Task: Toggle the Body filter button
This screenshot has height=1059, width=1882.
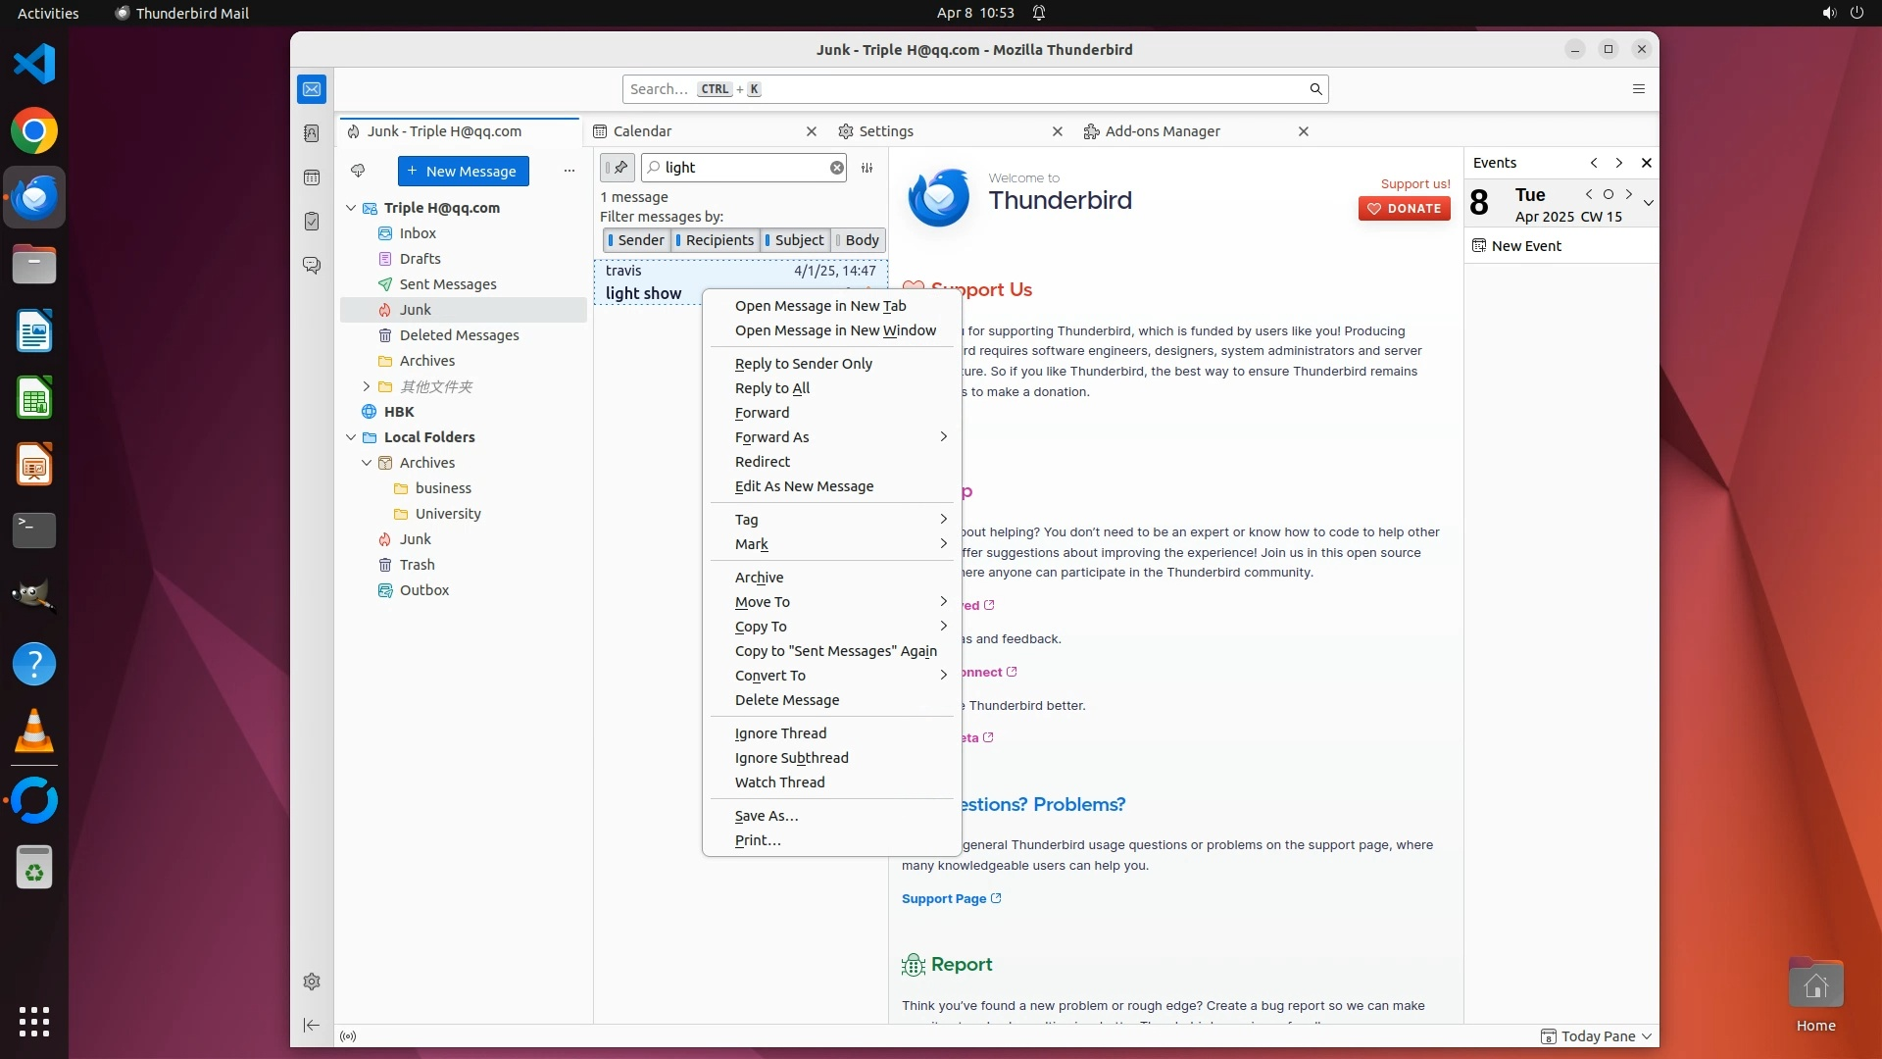Action: [x=858, y=240]
